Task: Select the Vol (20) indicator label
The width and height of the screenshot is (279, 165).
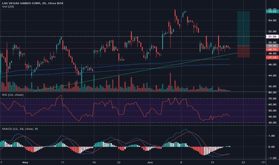Action: (x=8, y=7)
